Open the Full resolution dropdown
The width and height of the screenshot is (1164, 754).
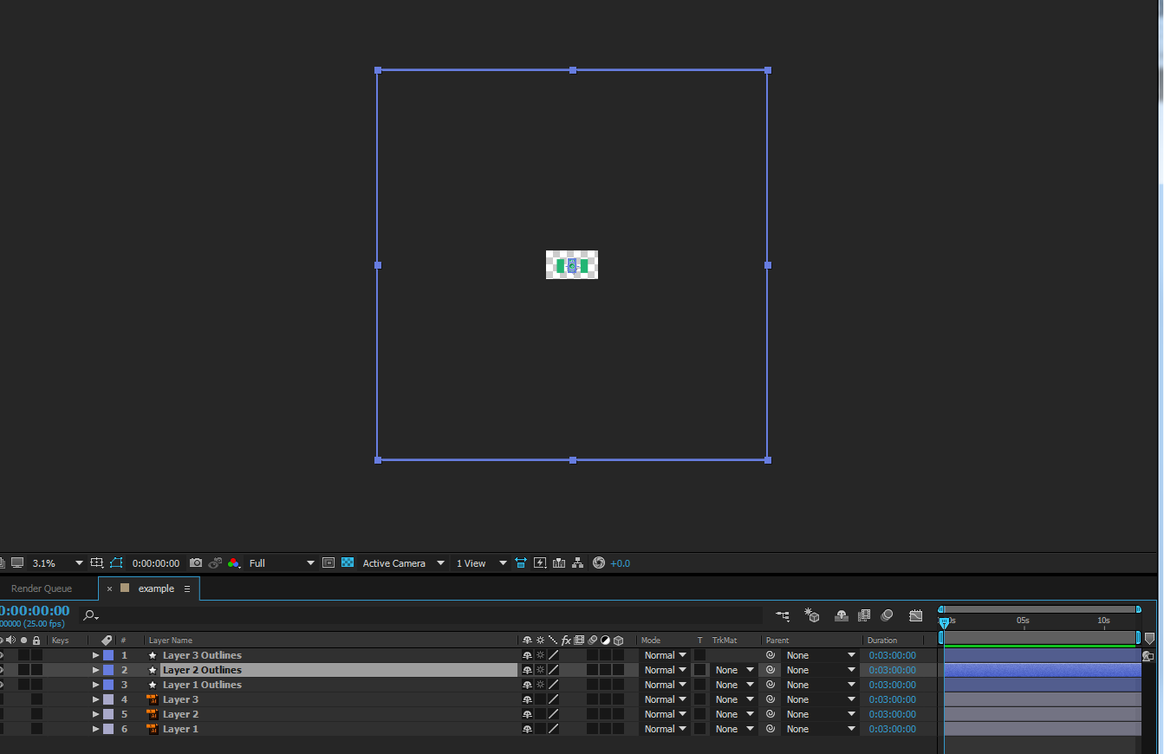[x=282, y=562]
